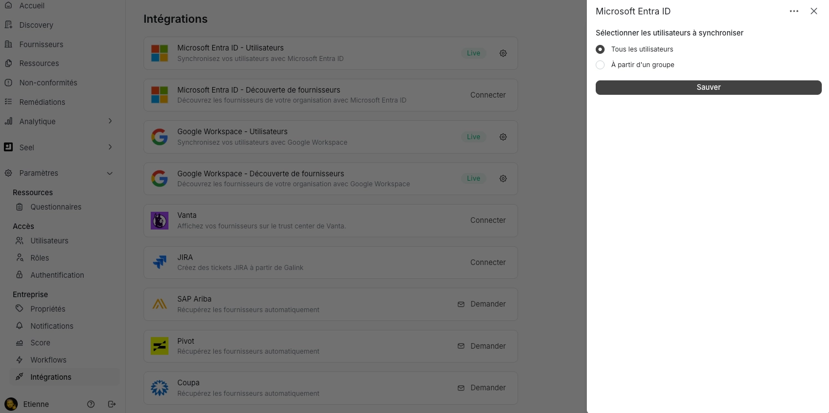Open Discovery from the sidebar
Image resolution: width=829 pixels, height=413 pixels.
point(36,25)
